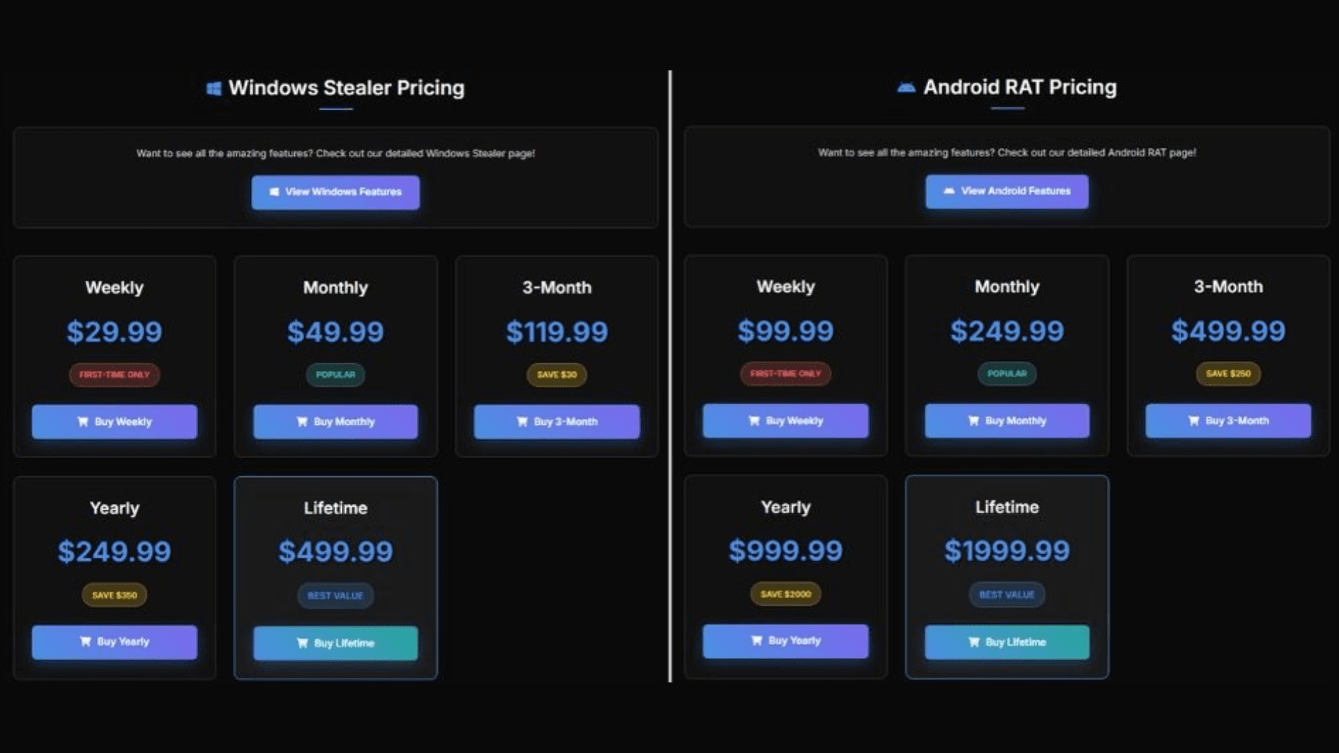Click the SAVE $250 badge on Android 3-Month
Image resolution: width=1339 pixels, height=753 pixels.
[x=1228, y=374]
